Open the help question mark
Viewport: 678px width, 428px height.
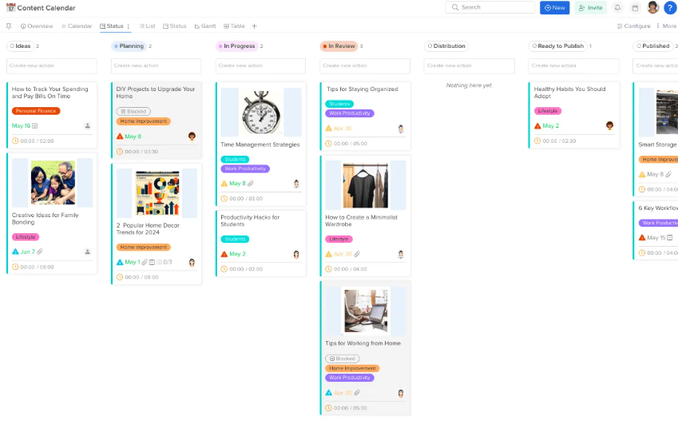click(670, 7)
